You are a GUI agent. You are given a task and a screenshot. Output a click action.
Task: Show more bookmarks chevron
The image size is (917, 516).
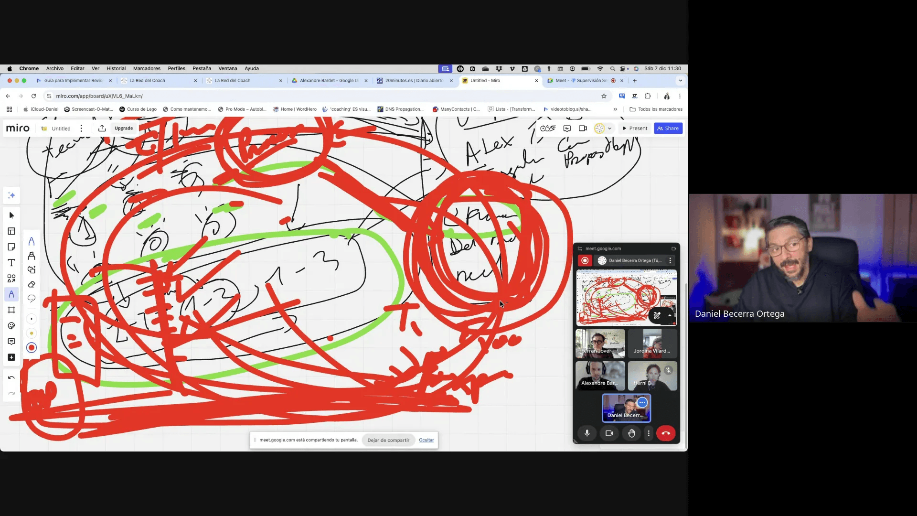click(x=615, y=109)
